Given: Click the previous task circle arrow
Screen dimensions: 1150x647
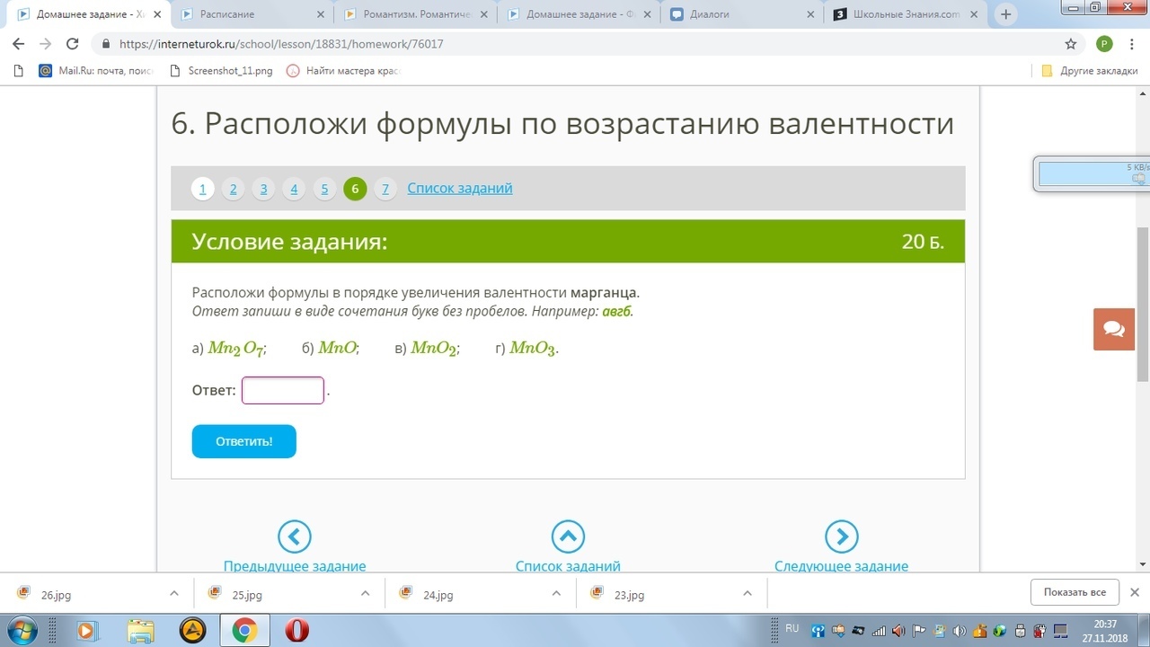Looking at the screenshot, I should (x=295, y=536).
